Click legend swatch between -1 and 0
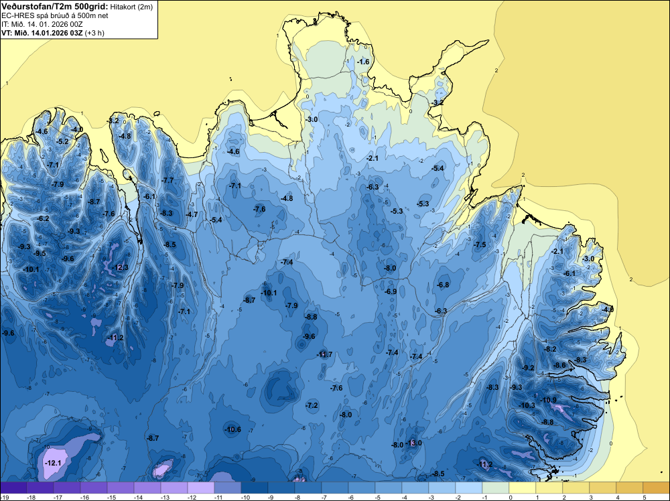The image size is (670, 501). coord(495,488)
